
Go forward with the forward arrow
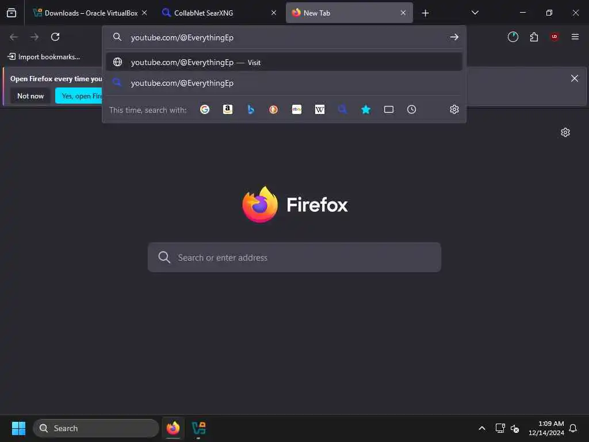click(x=35, y=37)
